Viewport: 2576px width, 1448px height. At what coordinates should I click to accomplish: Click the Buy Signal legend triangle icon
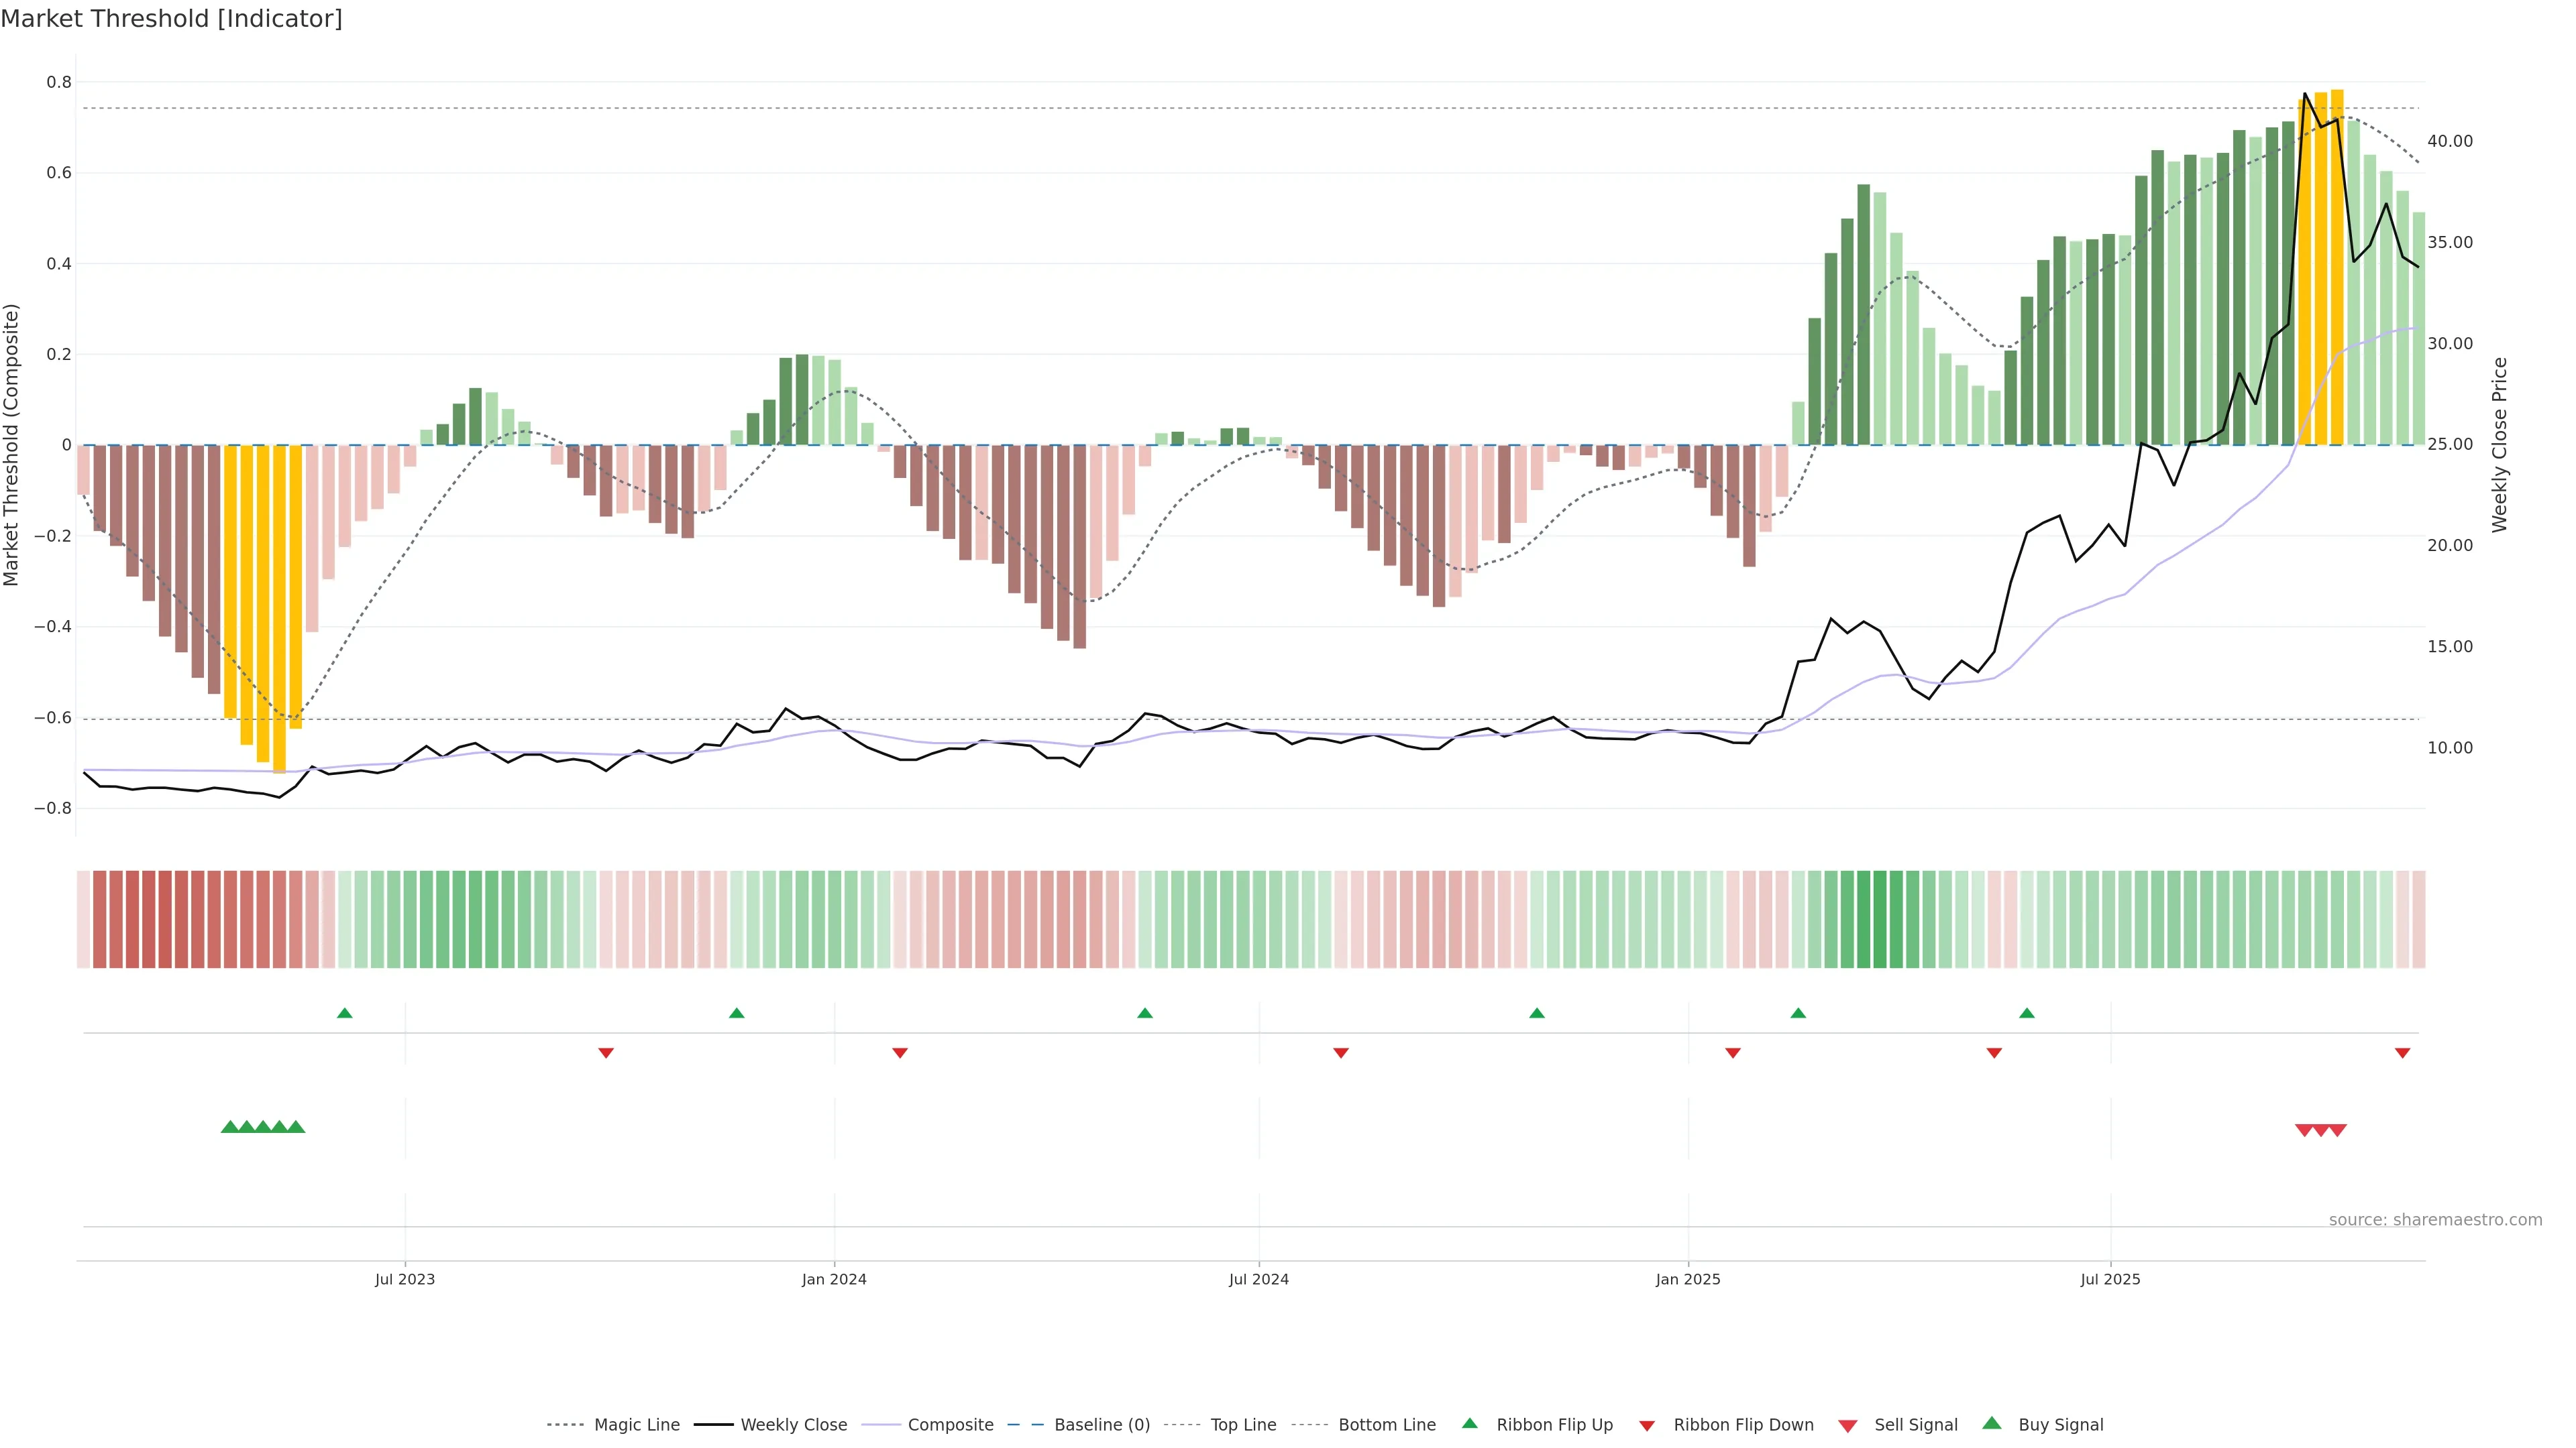(1992, 1423)
